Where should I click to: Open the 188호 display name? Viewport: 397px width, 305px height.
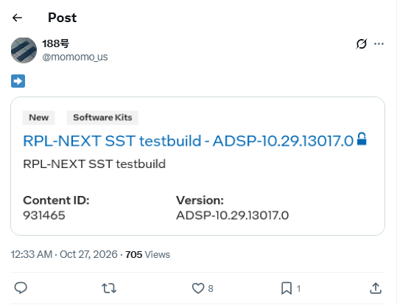click(x=55, y=43)
